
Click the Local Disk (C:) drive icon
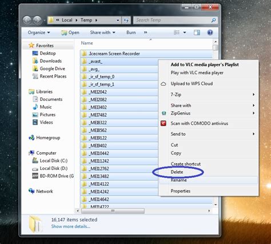35,160
